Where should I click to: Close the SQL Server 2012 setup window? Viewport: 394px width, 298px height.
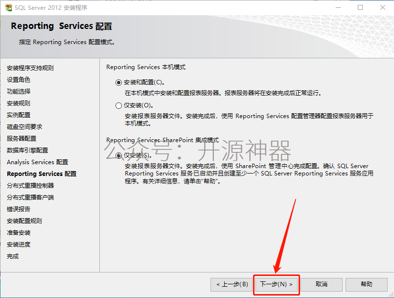[x=383, y=7]
